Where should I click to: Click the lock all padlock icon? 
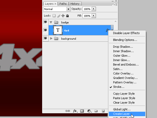68,16
